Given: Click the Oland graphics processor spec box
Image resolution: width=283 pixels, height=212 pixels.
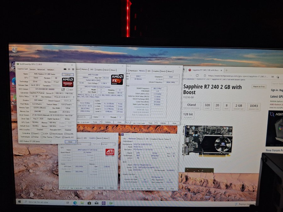Looking at the screenshot, I should tap(191, 106).
